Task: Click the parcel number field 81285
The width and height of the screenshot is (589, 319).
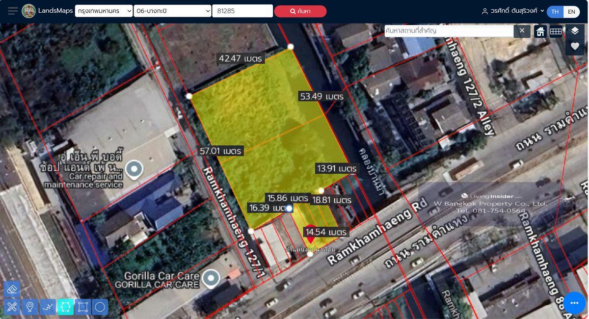Action: tap(242, 11)
